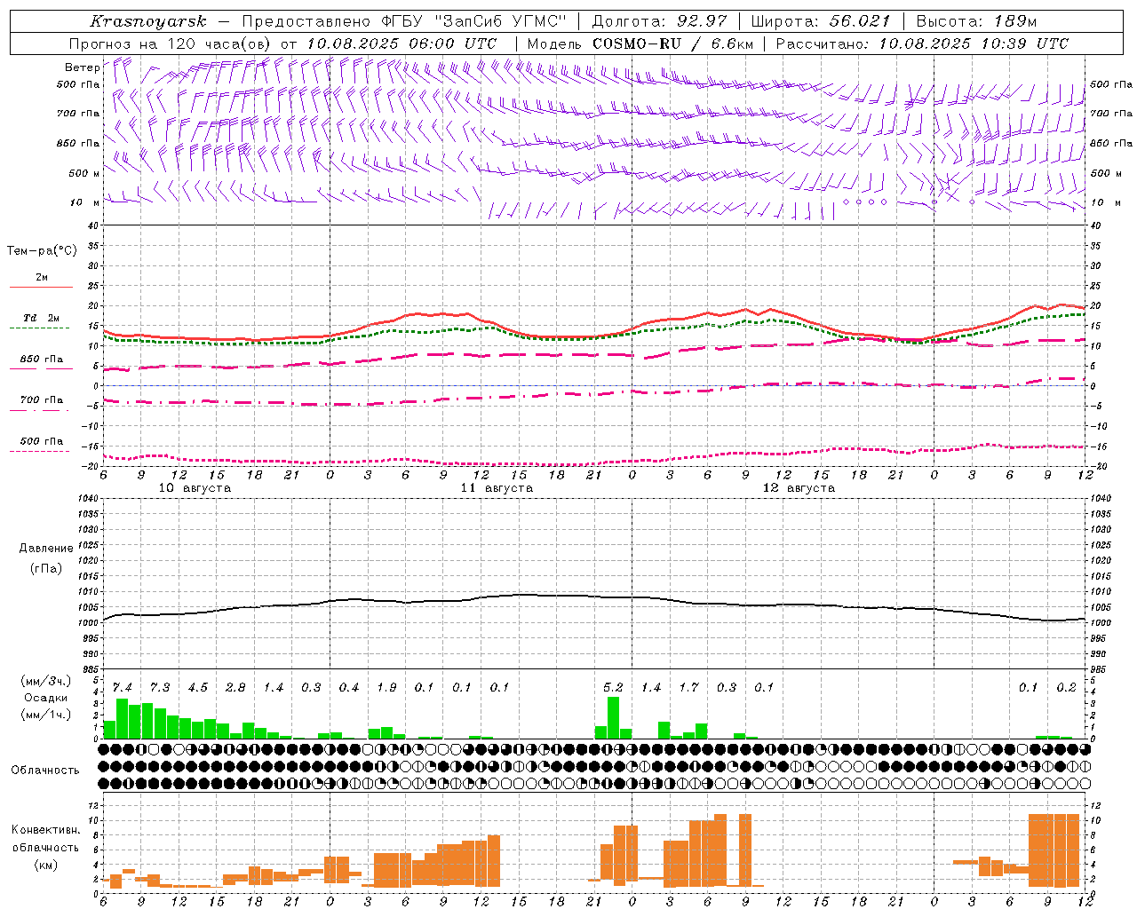Click the Td 2м legend entry

[42, 318]
